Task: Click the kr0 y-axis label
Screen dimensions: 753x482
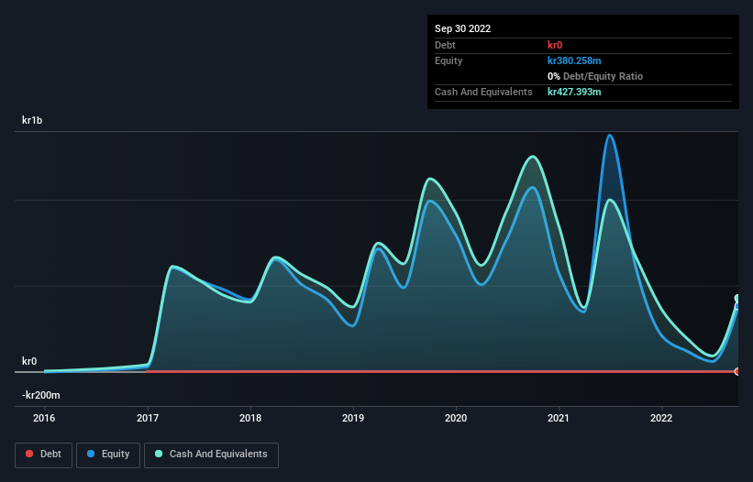Action: click(x=29, y=361)
